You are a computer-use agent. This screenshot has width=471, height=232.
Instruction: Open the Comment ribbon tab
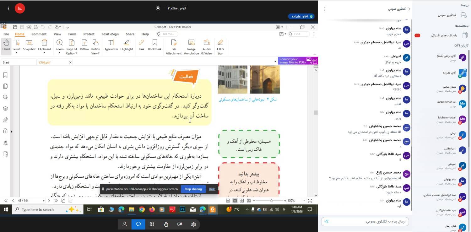[39, 34]
